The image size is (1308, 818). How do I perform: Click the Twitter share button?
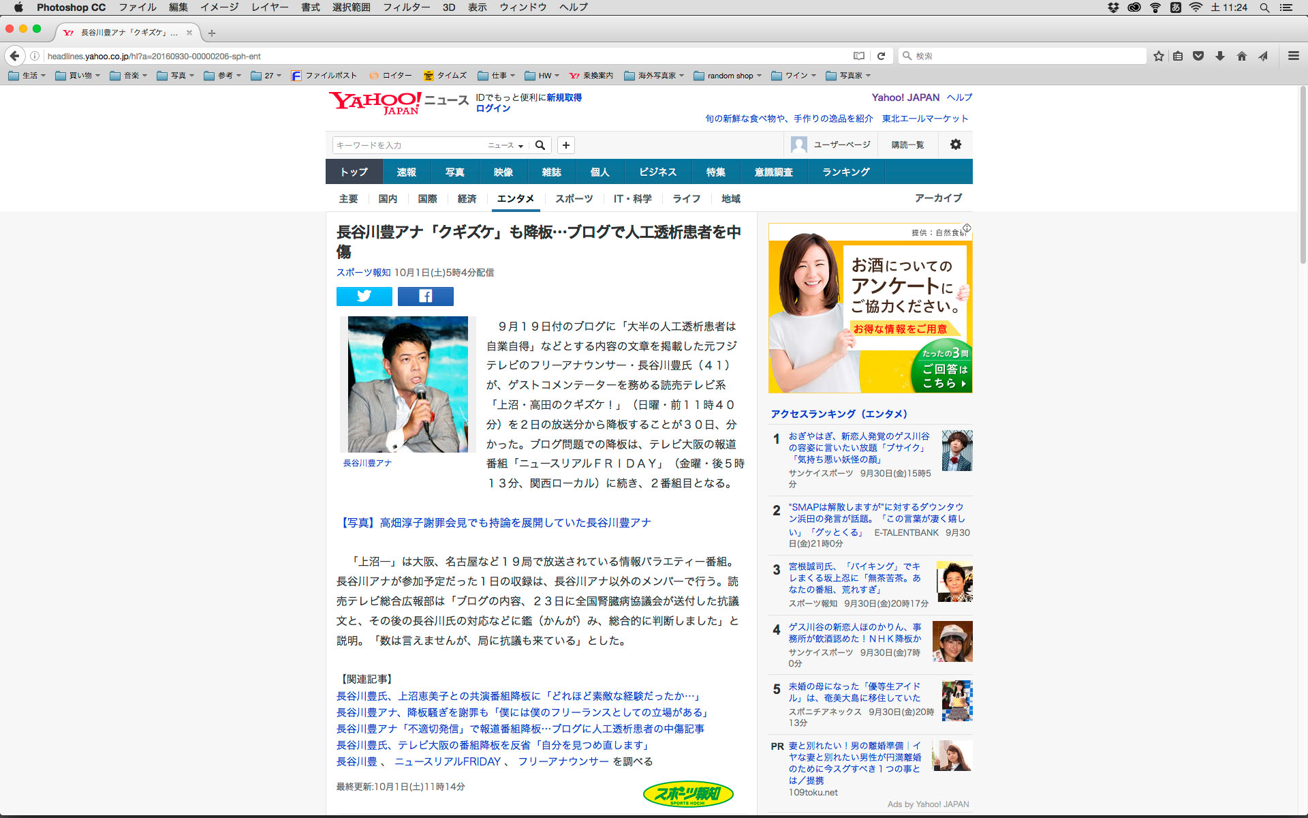[364, 296]
